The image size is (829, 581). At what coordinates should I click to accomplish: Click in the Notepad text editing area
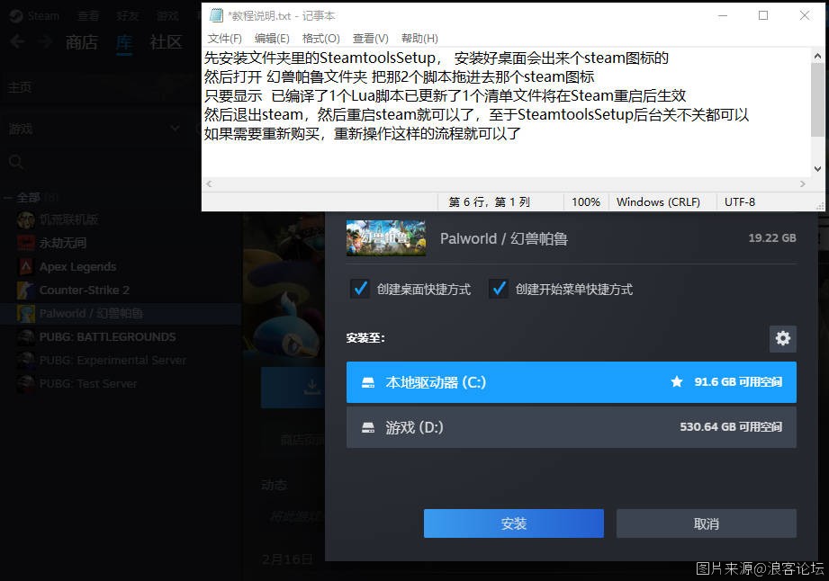pyautogui.click(x=507, y=112)
